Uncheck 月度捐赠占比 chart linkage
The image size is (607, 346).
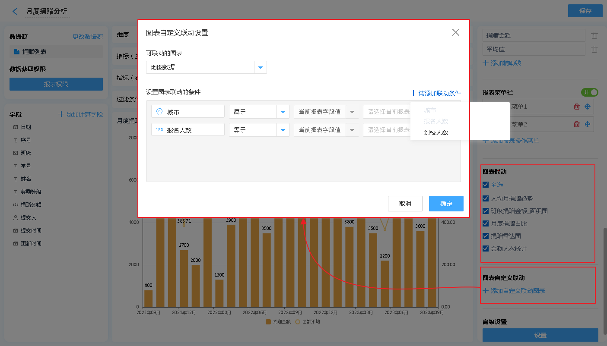(486, 223)
